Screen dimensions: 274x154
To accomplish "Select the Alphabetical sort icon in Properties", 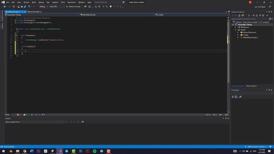I will click(236, 97).
